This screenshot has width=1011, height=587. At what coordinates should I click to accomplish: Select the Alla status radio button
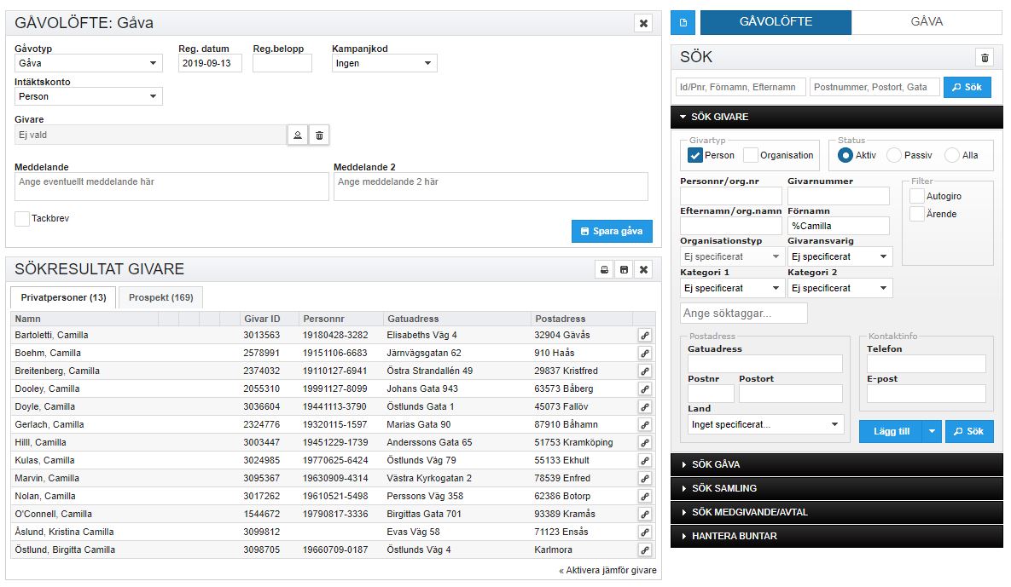coord(951,155)
